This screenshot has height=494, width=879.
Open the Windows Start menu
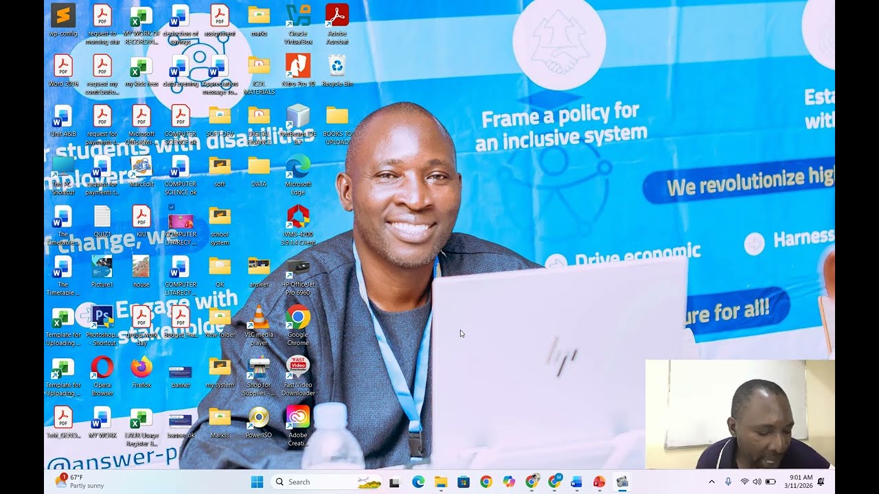258,482
